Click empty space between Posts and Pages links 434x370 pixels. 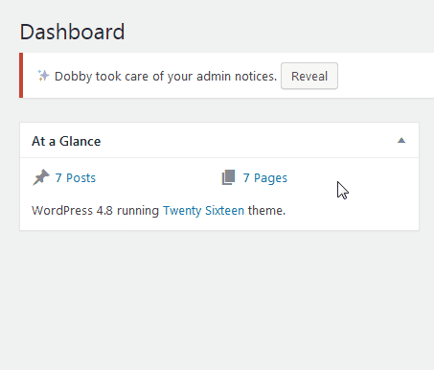pyautogui.click(x=158, y=178)
